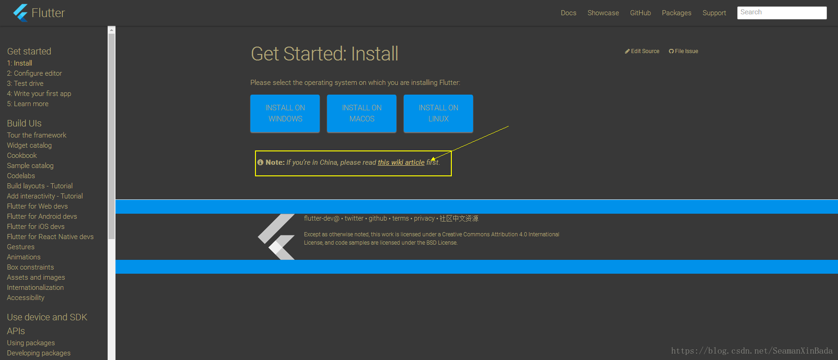Click the 社区中文资源 footer link
Image resolution: width=838 pixels, height=360 pixels.
tap(459, 218)
